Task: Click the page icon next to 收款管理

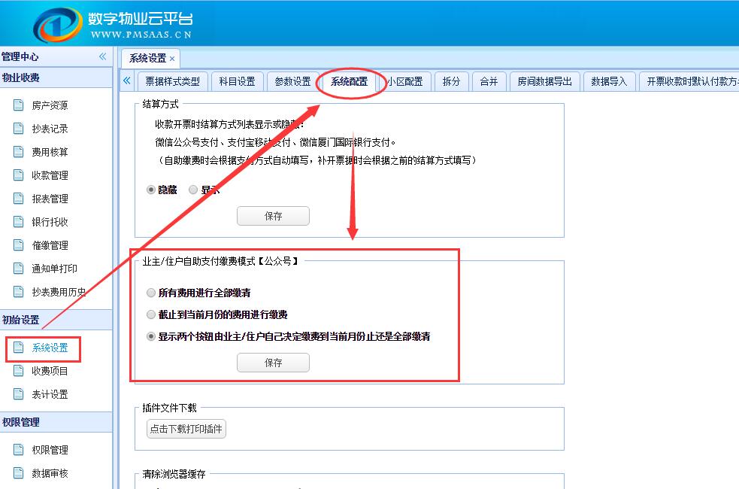Action: [x=19, y=175]
